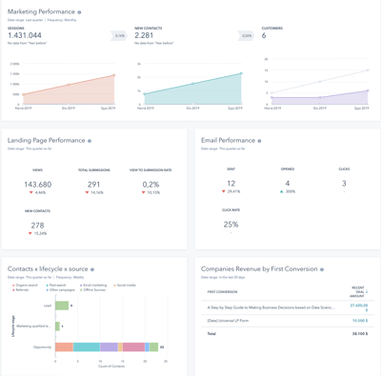Image resolution: width=381 pixels, height=376 pixels.
Task: Click the Click Rate value 25%
Action: coord(231,225)
